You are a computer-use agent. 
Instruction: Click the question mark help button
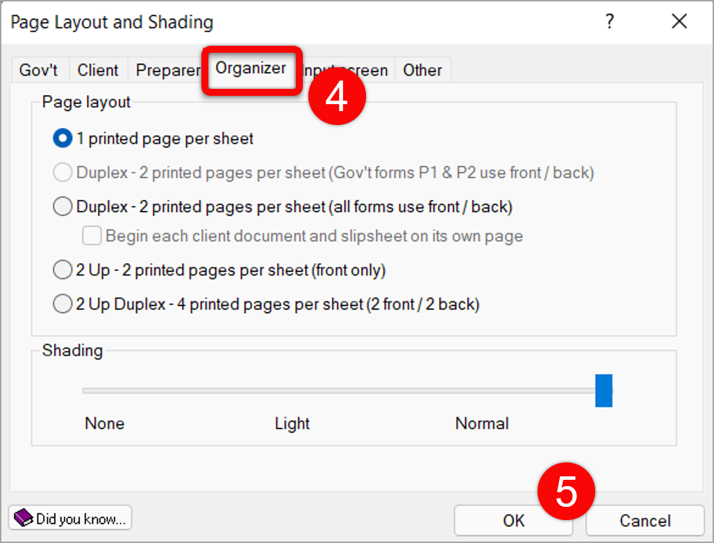[x=609, y=22]
